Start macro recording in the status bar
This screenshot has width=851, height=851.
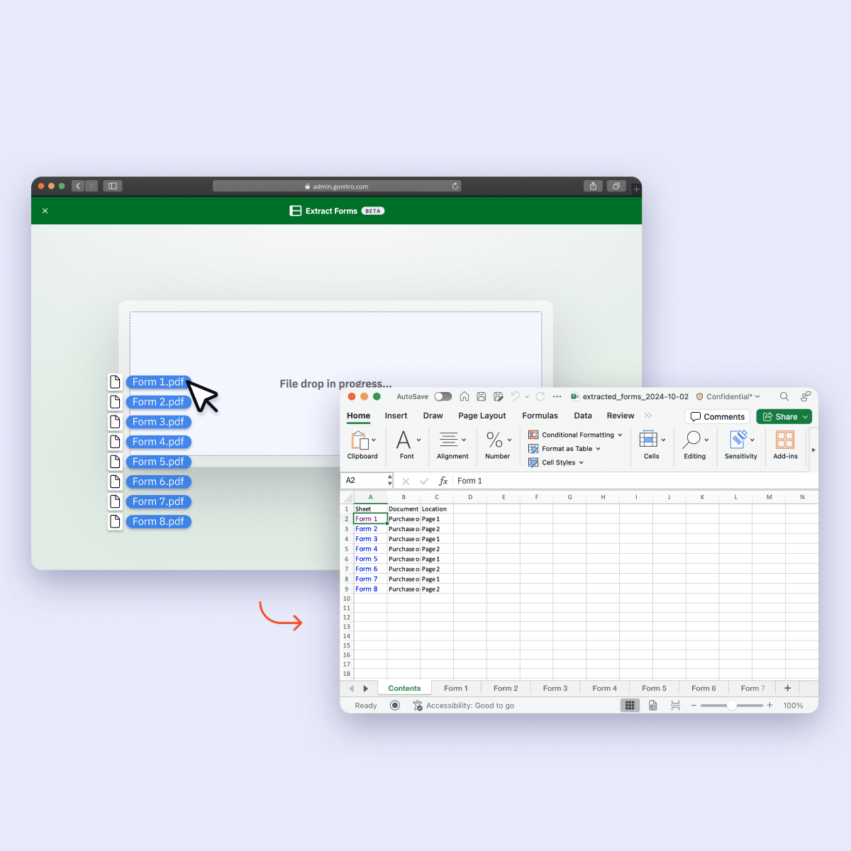pos(395,705)
